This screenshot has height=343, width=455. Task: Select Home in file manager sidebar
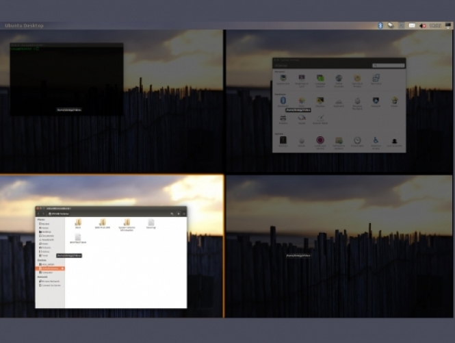[x=44, y=228]
